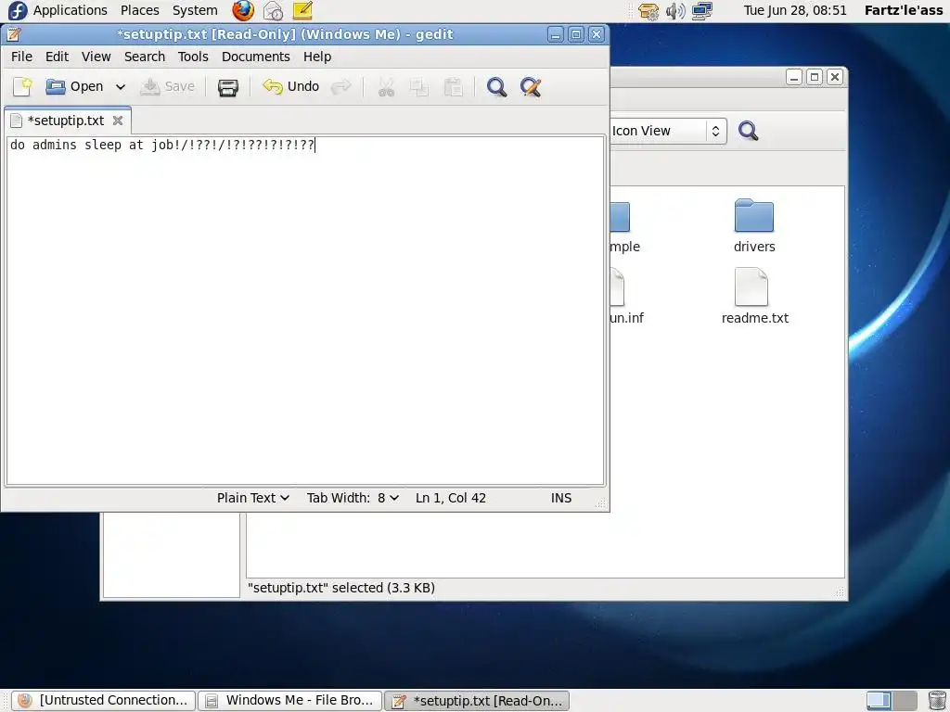Image resolution: width=950 pixels, height=712 pixels.
Task: Click the Cut scissors icon
Action: [x=386, y=87]
